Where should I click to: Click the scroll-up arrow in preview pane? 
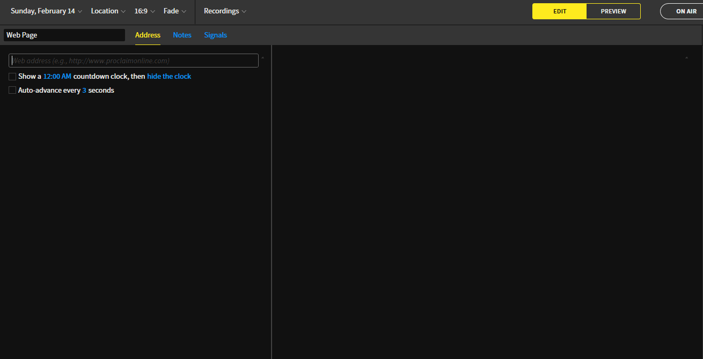coord(686,57)
